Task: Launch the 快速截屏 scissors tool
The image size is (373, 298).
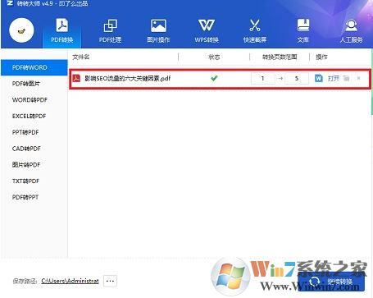Action: click(255, 30)
